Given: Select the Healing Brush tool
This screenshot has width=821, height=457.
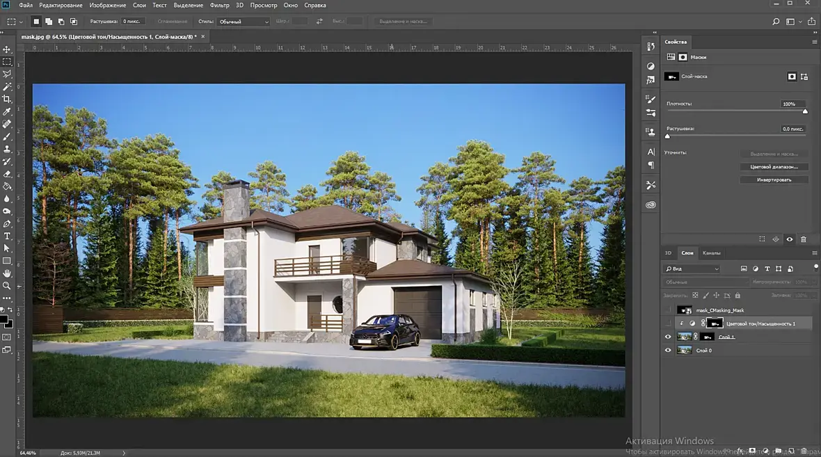Looking at the screenshot, I should [x=7, y=124].
